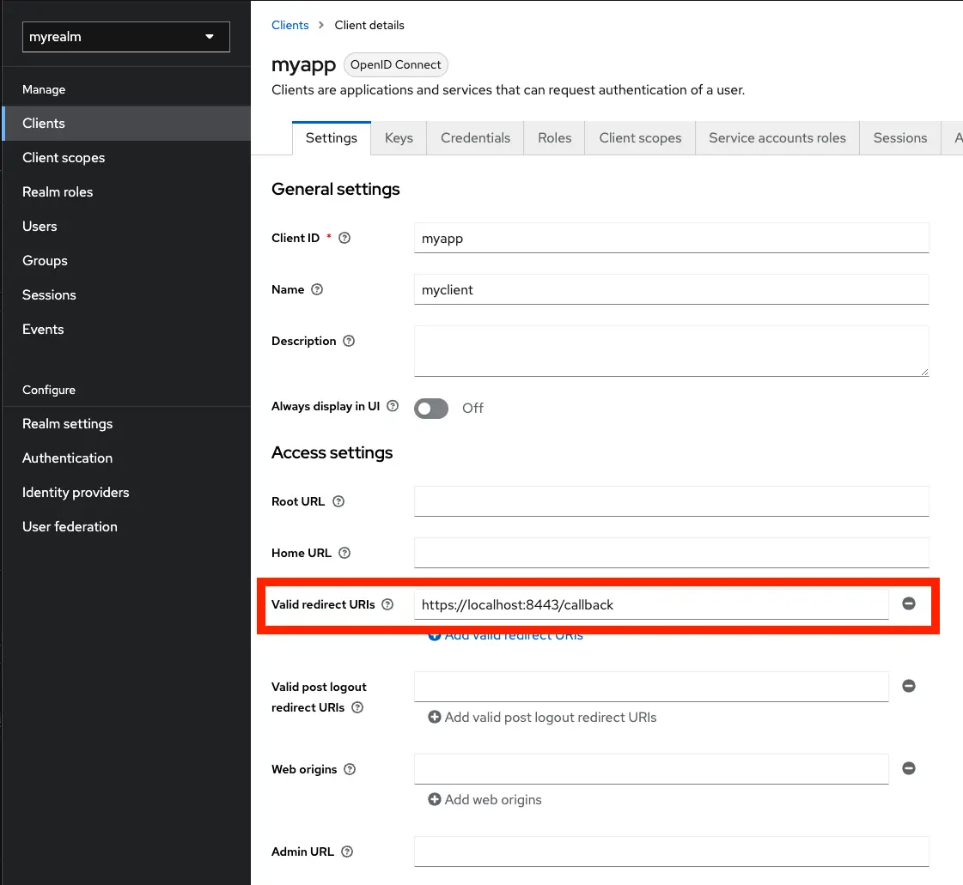
Task: Select Users in the Manage sidebar
Action: (40, 226)
